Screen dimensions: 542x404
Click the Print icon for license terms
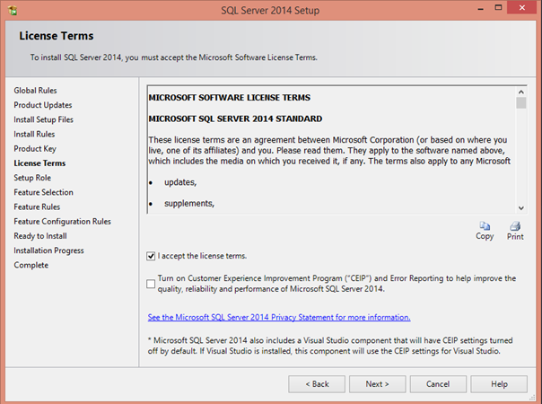coord(515,226)
